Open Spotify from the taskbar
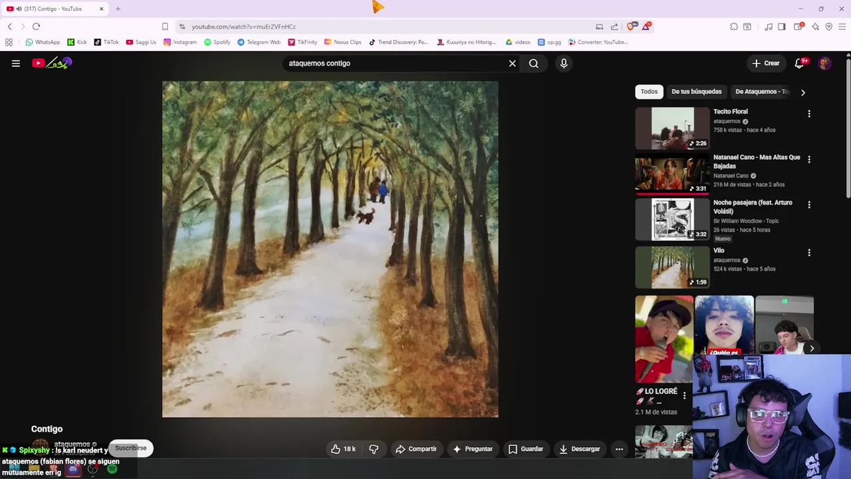Viewport: 851px width, 479px height. (x=112, y=469)
